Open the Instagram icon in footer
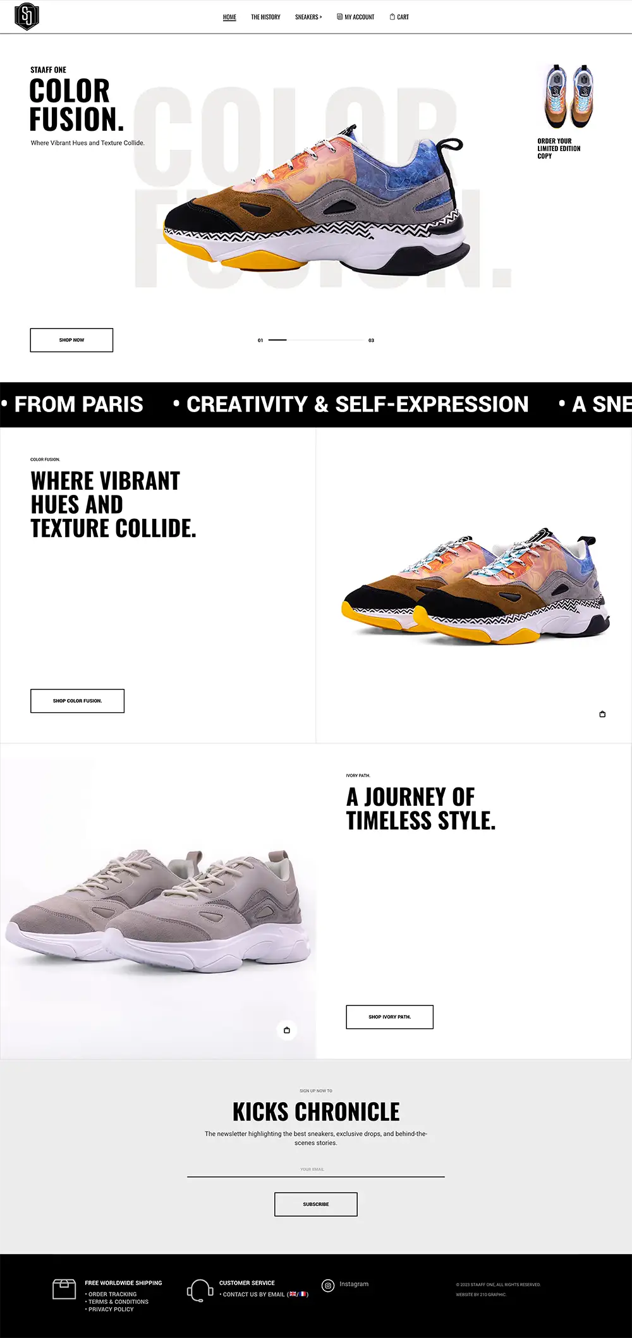632x1338 pixels. click(x=328, y=1286)
